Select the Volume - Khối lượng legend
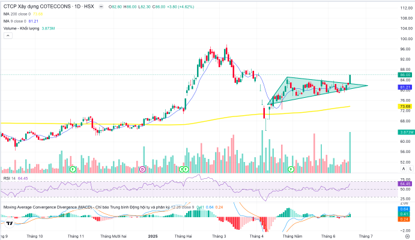Image resolution: width=415 pixels, height=240 pixels. [21, 28]
